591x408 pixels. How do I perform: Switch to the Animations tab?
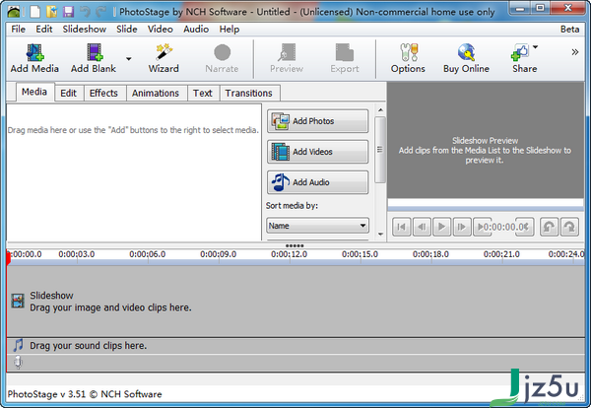156,94
